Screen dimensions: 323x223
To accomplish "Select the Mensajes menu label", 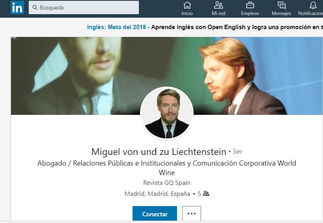I will coord(281,13).
